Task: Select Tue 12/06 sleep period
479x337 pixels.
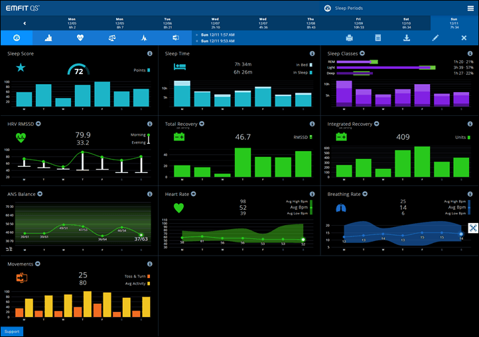Action: (167, 23)
